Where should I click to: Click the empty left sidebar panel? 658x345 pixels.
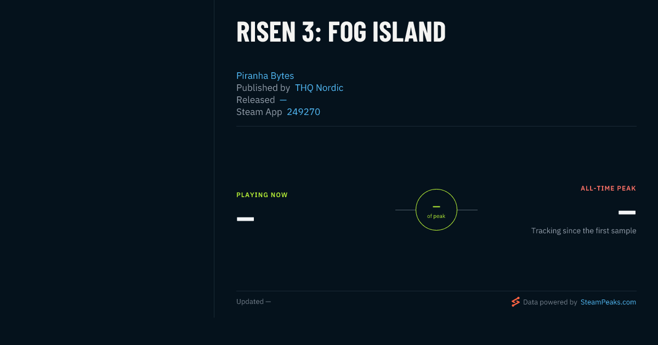click(x=107, y=159)
